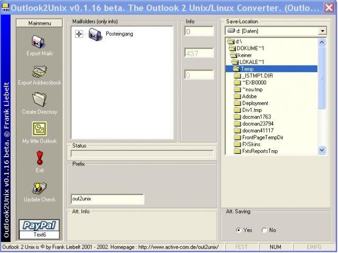
Task: Select the Yes radio under Alt. Saving
Action: [x=239, y=230]
